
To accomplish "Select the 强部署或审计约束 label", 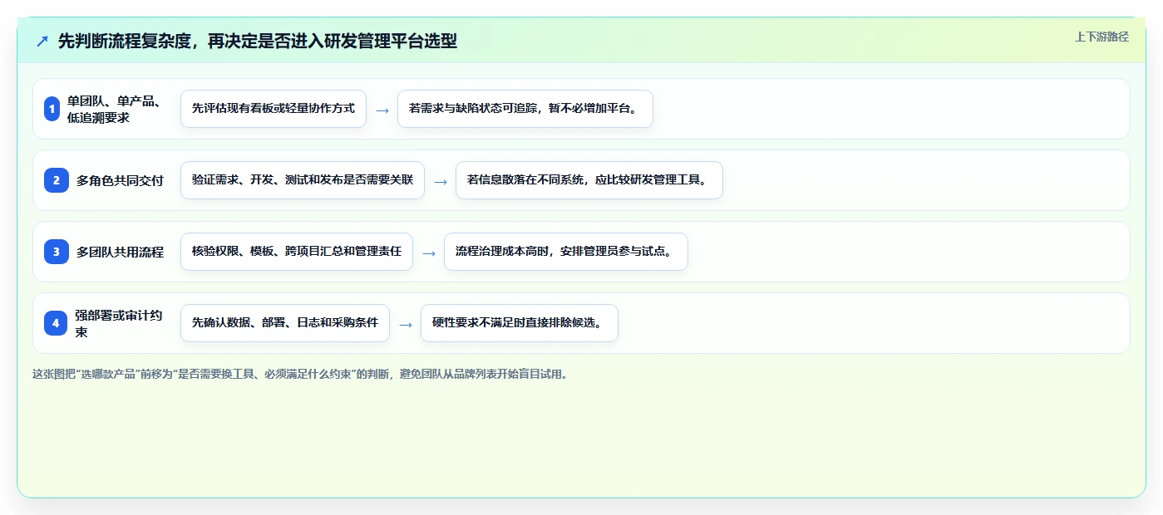I will pos(119,323).
